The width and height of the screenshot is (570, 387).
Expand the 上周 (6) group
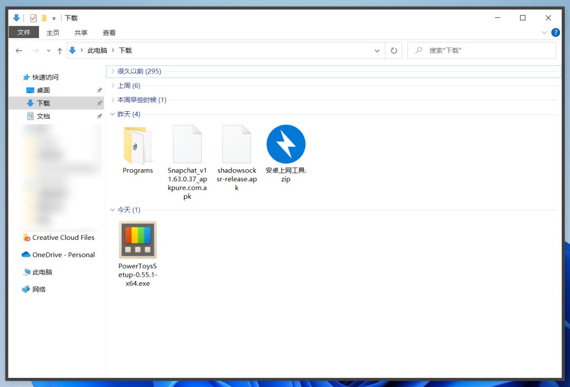pos(113,85)
